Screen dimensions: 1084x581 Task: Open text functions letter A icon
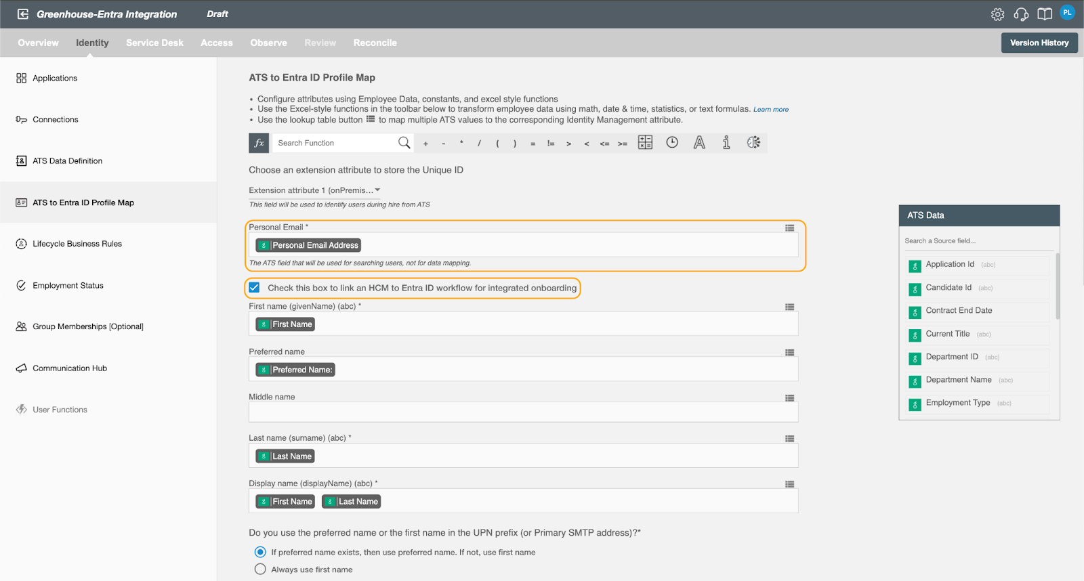[x=699, y=142]
